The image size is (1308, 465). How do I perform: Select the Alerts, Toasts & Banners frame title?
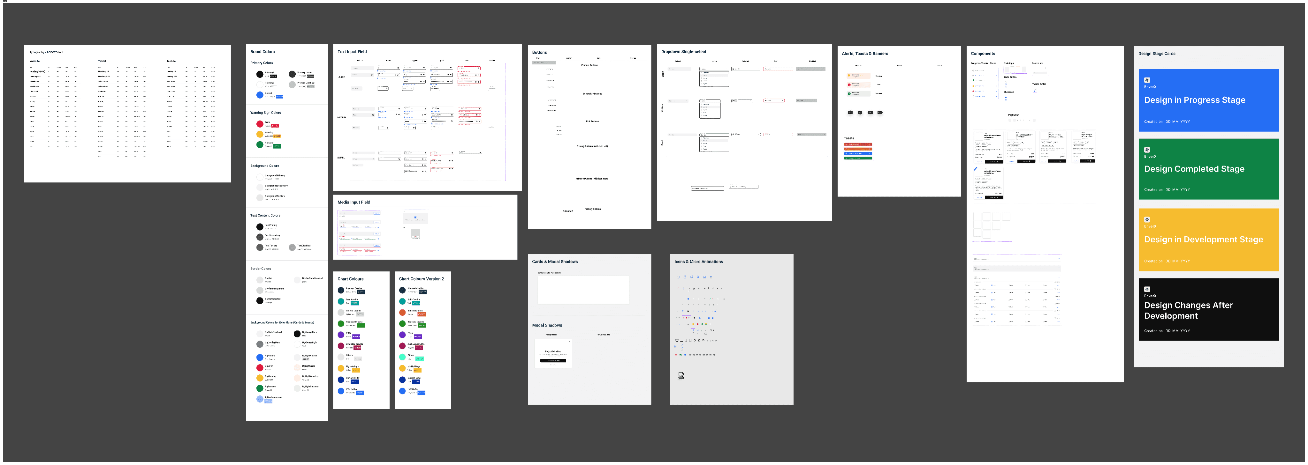[865, 54]
